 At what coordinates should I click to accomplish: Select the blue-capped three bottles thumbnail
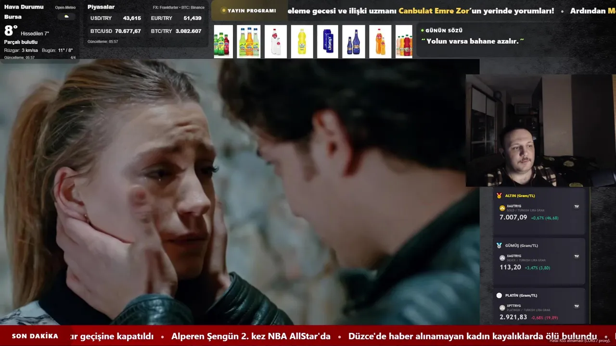click(x=249, y=42)
